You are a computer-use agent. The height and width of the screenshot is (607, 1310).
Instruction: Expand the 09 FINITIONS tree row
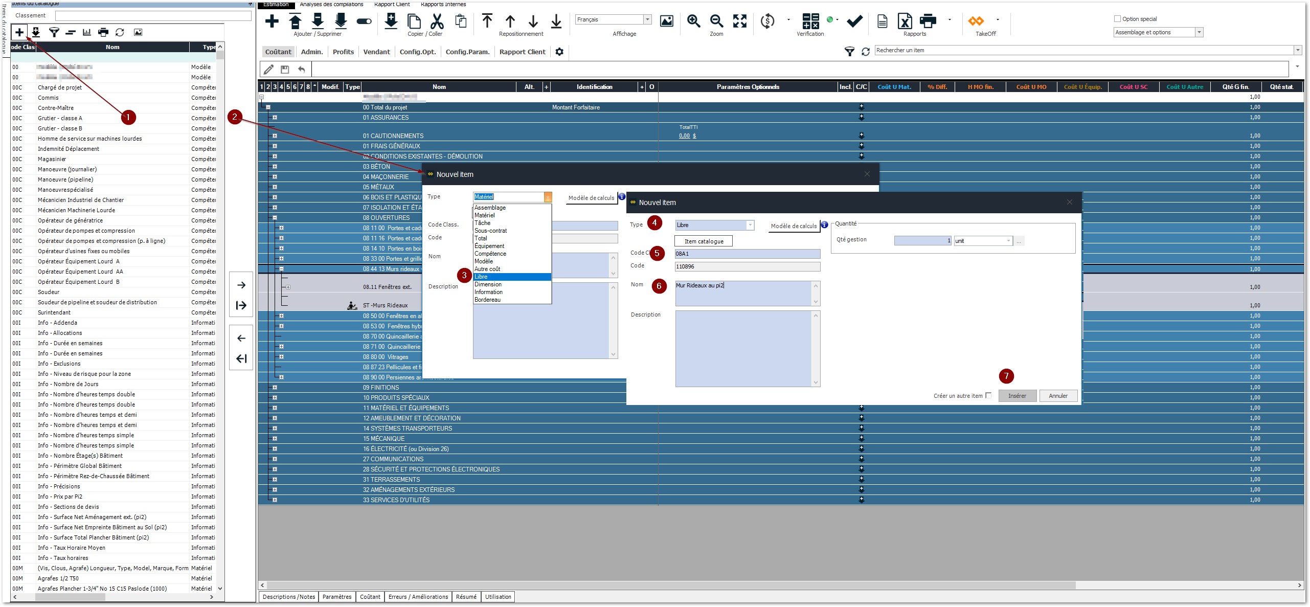pos(275,388)
